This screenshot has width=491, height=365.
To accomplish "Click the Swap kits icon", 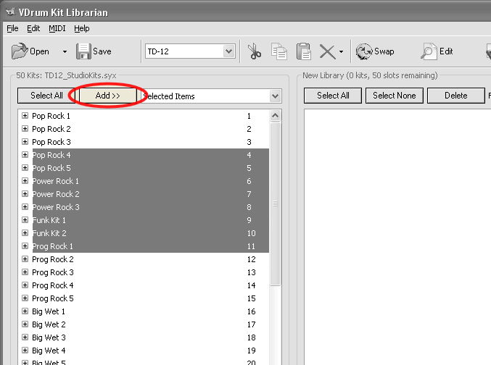I will tap(363, 51).
